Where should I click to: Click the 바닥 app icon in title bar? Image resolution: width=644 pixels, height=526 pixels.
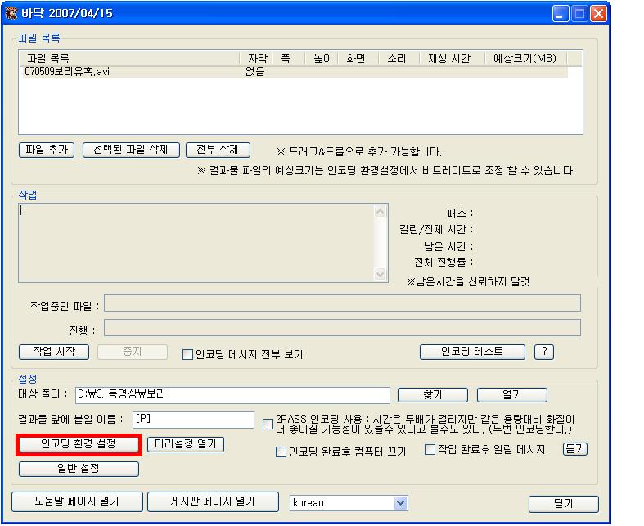(11, 13)
